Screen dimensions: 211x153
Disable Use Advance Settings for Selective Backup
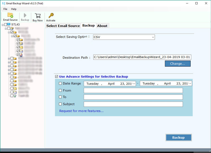(x=56, y=76)
